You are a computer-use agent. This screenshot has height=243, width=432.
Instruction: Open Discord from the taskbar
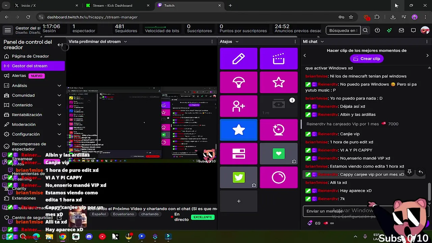pyautogui.click(x=89, y=237)
